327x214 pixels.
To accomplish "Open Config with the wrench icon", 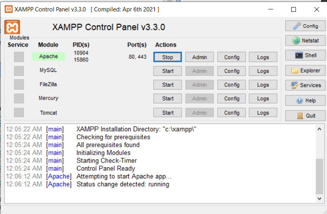I will (305, 26).
